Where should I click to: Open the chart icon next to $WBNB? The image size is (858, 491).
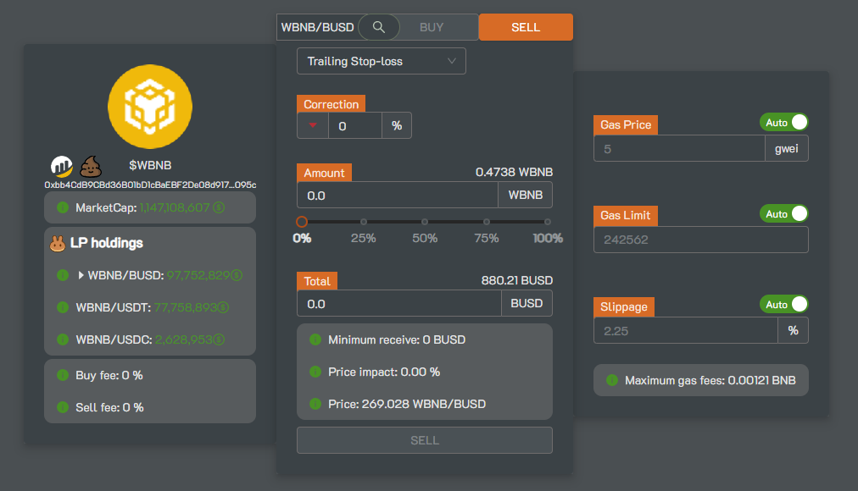tap(62, 166)
